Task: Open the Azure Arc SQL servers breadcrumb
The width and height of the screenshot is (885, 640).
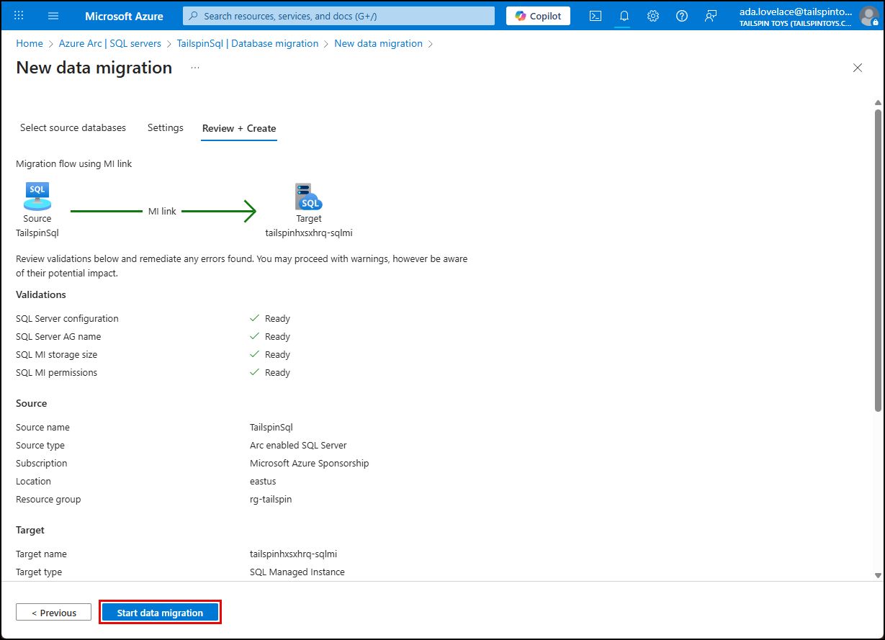Action: click(x=109, y=43)
